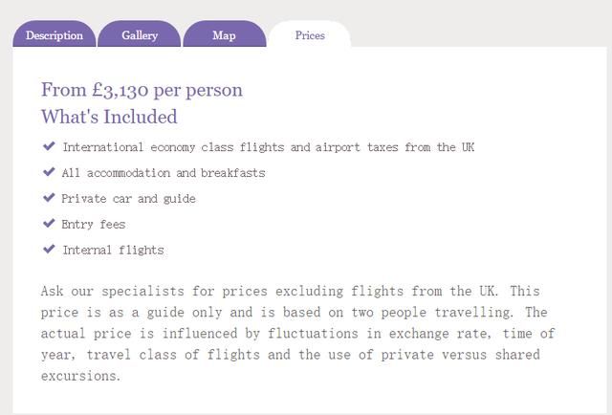Click the word 'excursions.' ending the paragraph

coord(80,376)
